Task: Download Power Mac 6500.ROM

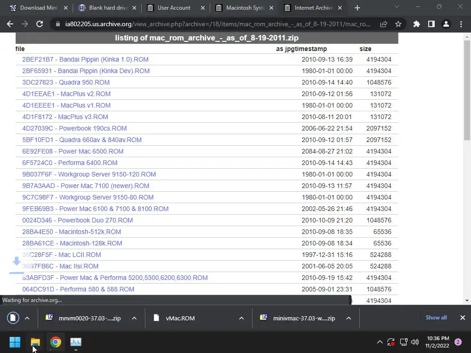Action: click(x=73, y=151)
